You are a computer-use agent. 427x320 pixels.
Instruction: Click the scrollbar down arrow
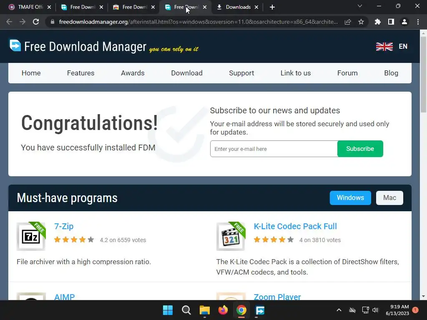pyautogui.click(x=423, y=296)
